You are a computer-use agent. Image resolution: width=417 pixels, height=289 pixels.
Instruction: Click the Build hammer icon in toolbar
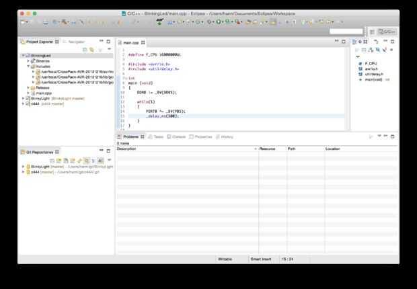[65, 22]
